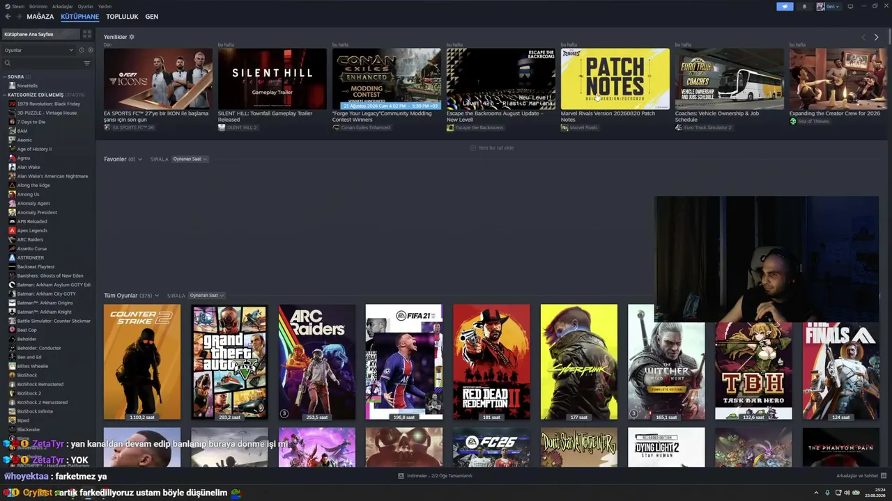892x501 pixels.
Task: Open the Arkadaşlar menu
Action: [x=63, y=6]
